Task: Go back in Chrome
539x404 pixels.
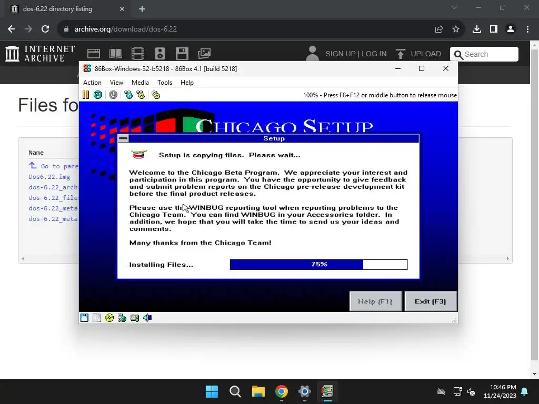Action: [x=12, y=29]
